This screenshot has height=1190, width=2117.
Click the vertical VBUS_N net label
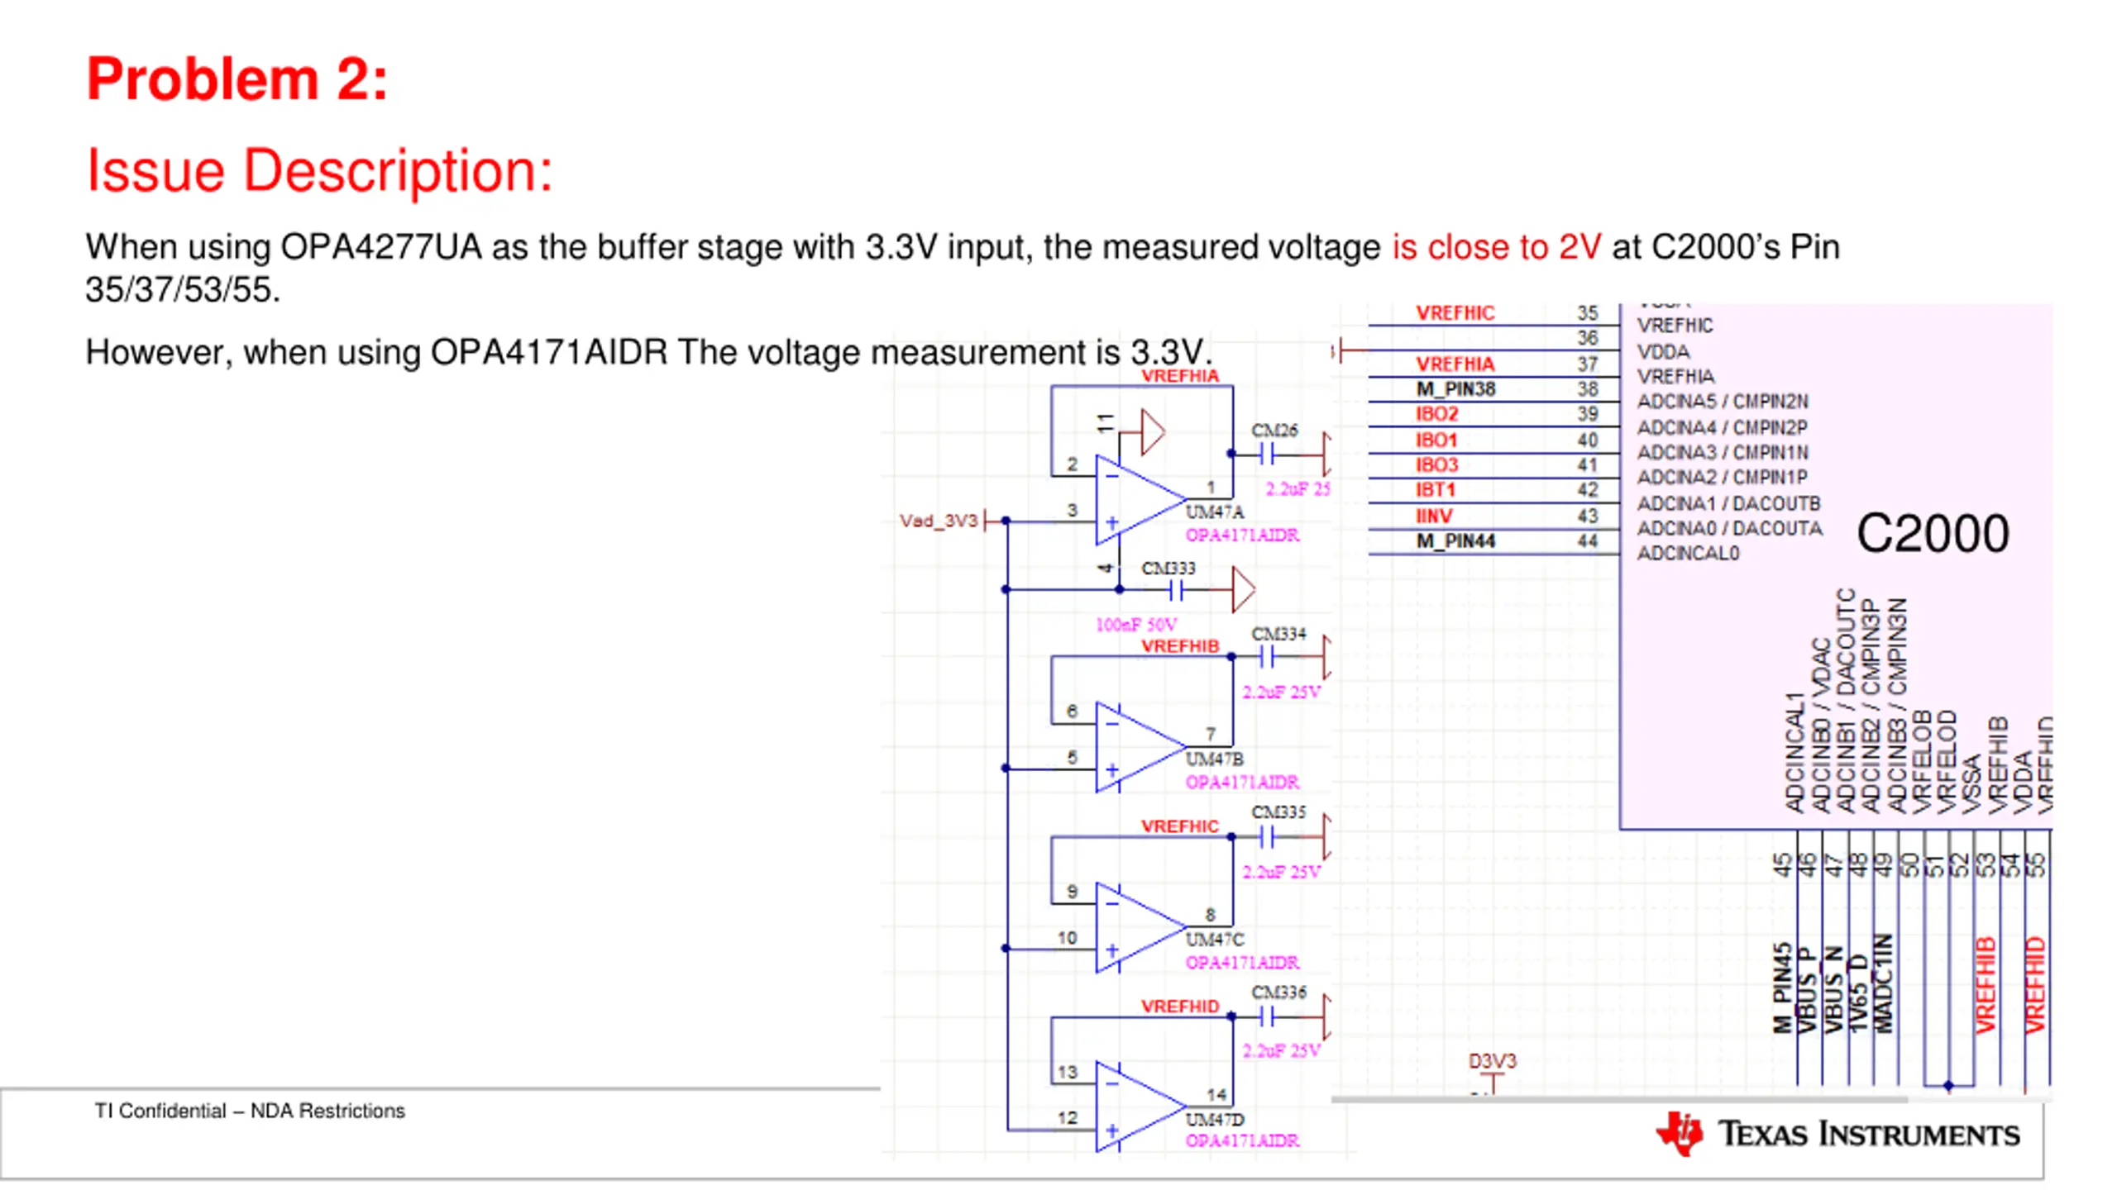1833,990
